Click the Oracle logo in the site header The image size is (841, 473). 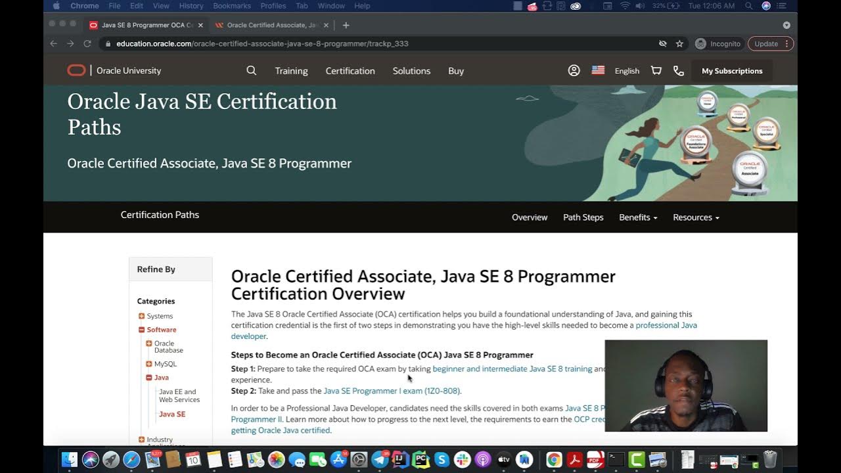point(76,70)
